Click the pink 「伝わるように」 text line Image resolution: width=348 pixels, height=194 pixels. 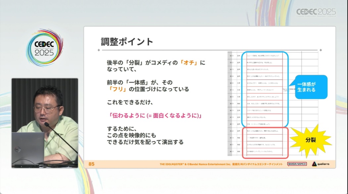[x=155, y=116]
